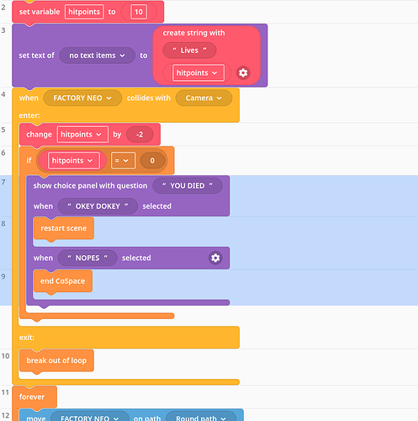
Task: Open the equals operator dropdown
Action: (123, 161)
